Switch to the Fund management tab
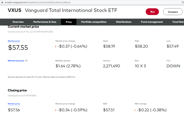This screenshot has height=118, width=184. coord(152,22)
